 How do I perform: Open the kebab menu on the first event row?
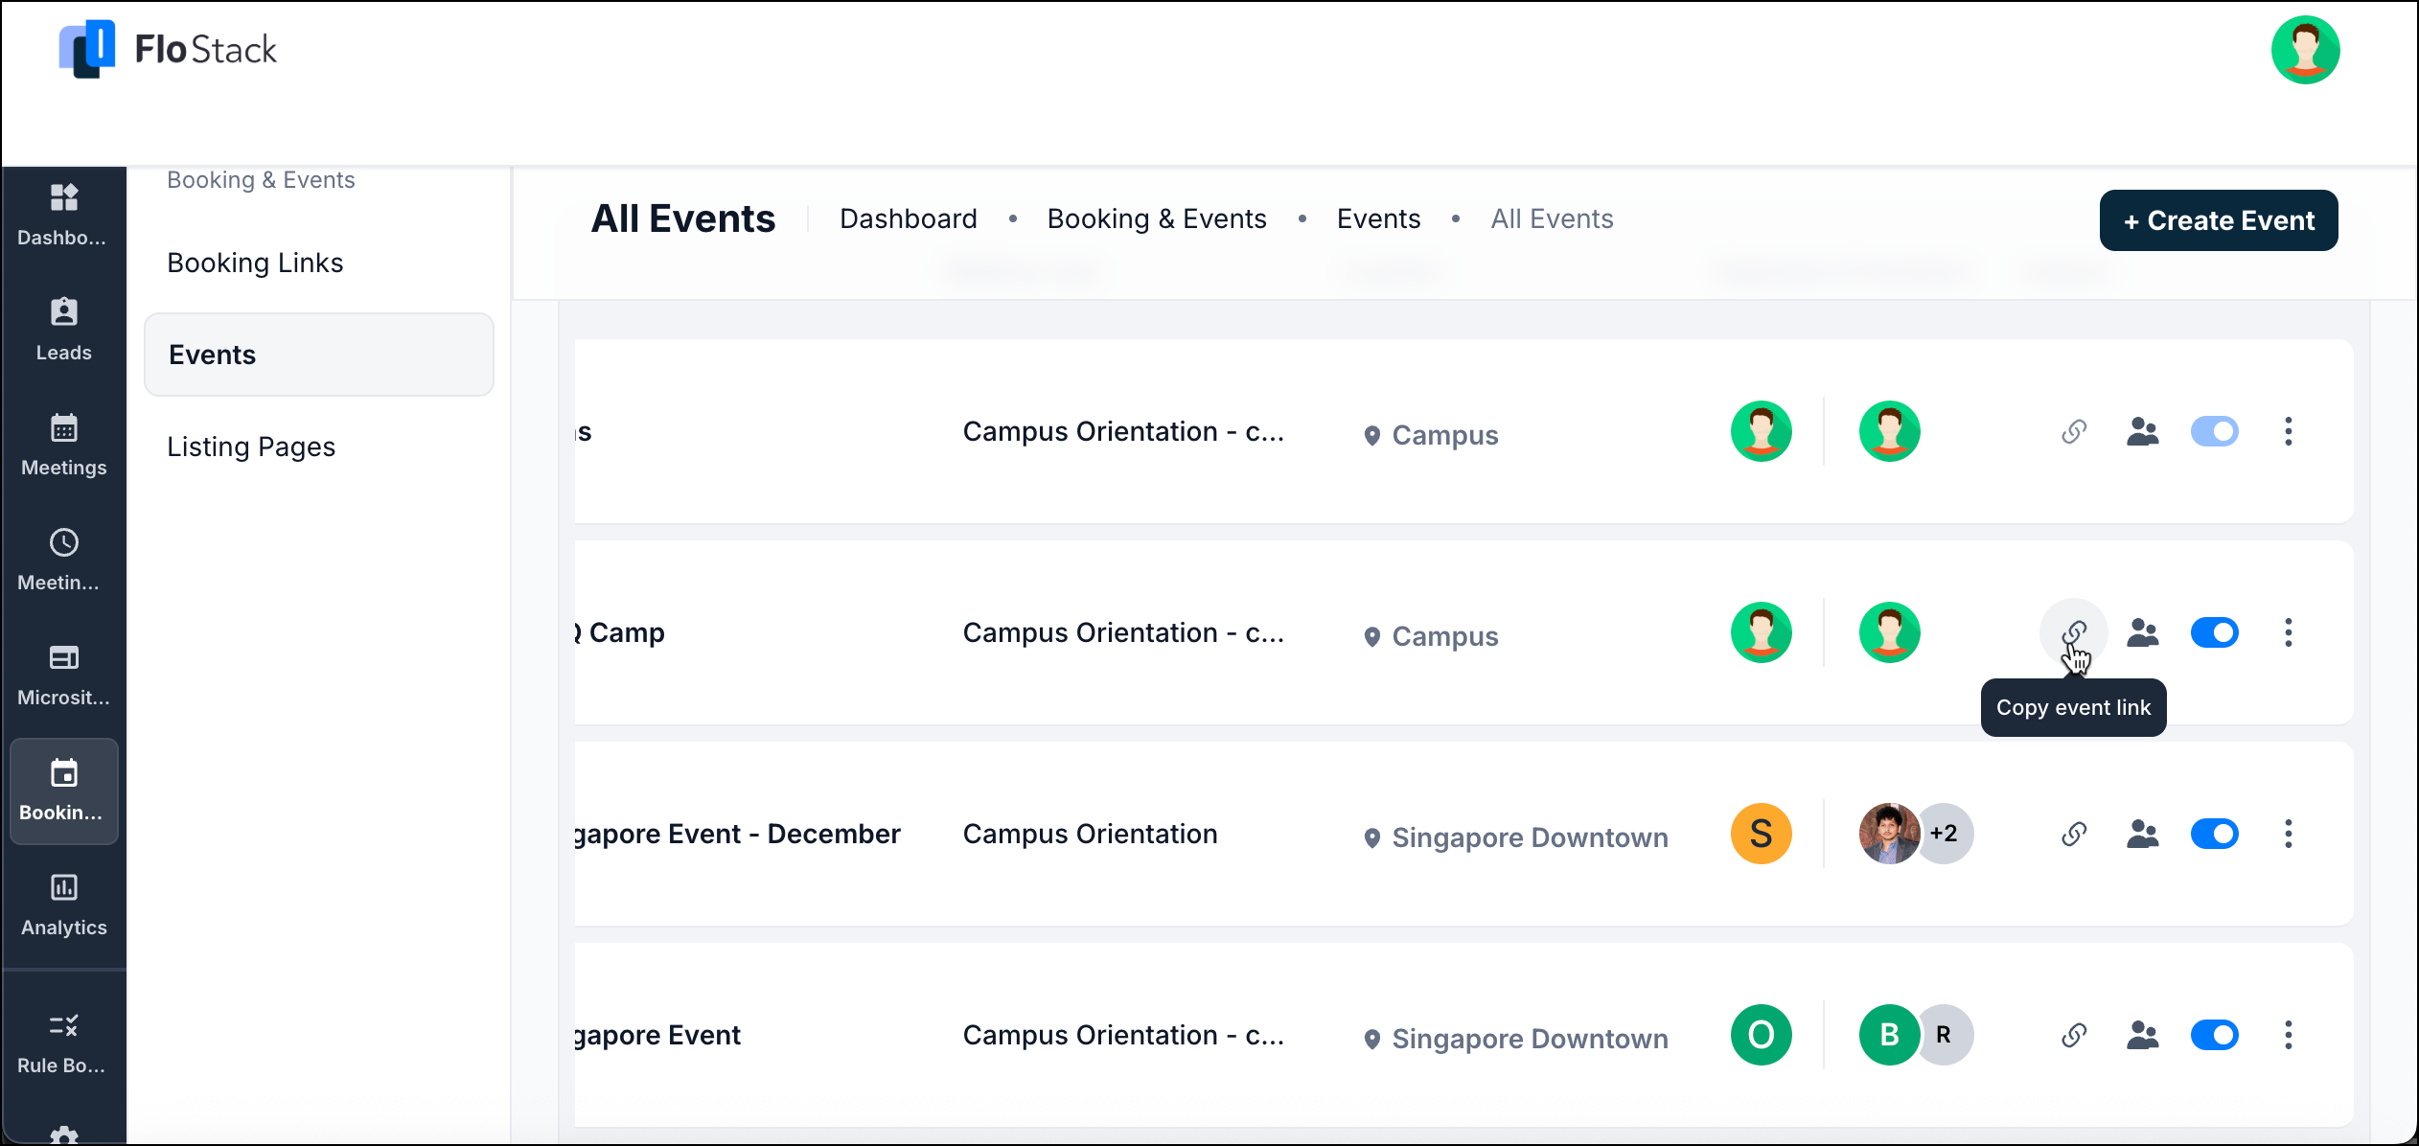[2289, 431]
